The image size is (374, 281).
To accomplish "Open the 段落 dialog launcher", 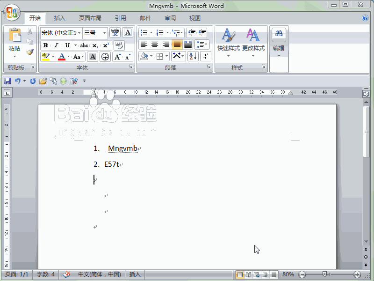I will tap(209, 67).
